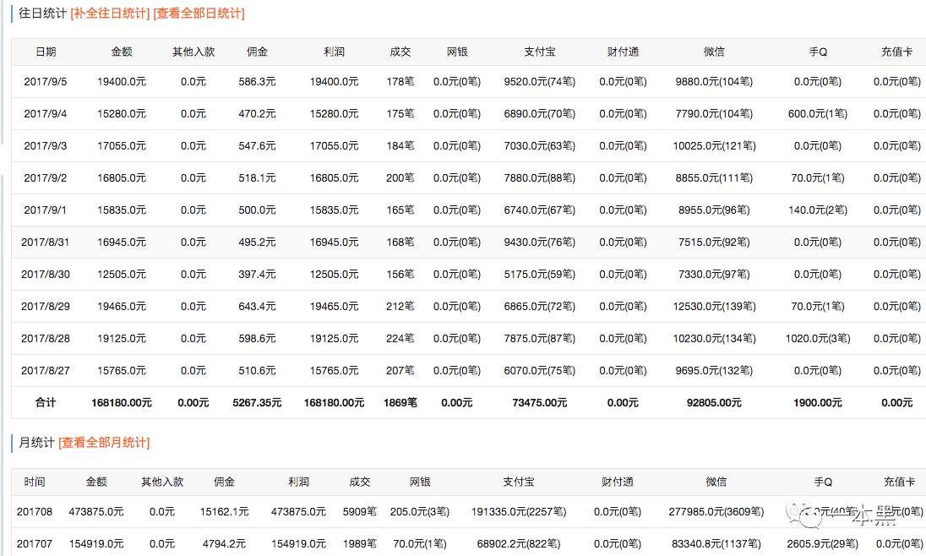Click the Alipay value 5175.0元(59笔)
This screenshot has height=556, width=926.
[539, 274]
